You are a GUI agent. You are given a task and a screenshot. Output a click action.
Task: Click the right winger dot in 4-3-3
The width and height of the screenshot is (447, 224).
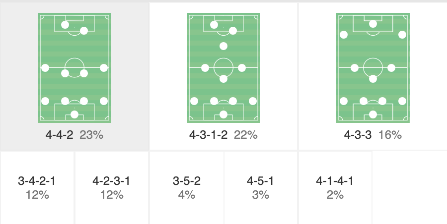(402, 35)
